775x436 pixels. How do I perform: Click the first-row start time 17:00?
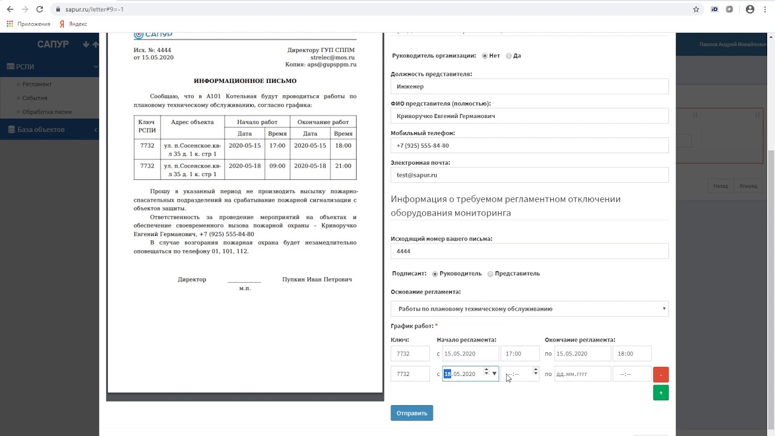click(519, 354)
